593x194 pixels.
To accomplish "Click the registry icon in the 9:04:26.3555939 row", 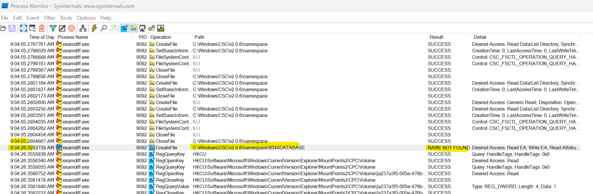I will (152, 154).
